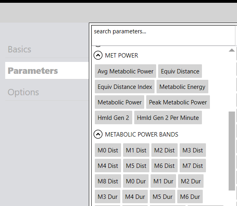Pick the Equiv Distance Index parameter
The width and height of the screenshot is (237, 206).
[x=125, y=87]
